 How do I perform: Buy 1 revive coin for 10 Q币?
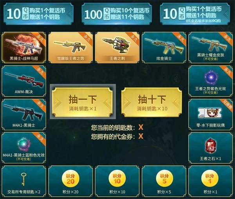pyautogui.click(x=39, y=14)
